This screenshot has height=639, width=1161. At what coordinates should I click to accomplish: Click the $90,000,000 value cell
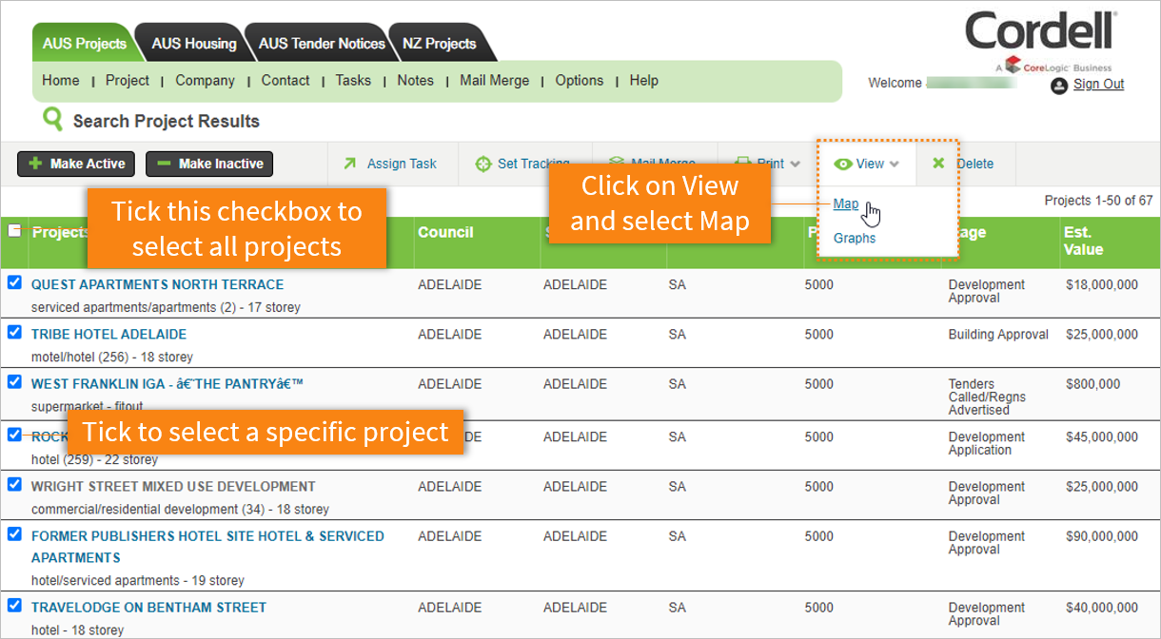click(x=1102, y=536)
